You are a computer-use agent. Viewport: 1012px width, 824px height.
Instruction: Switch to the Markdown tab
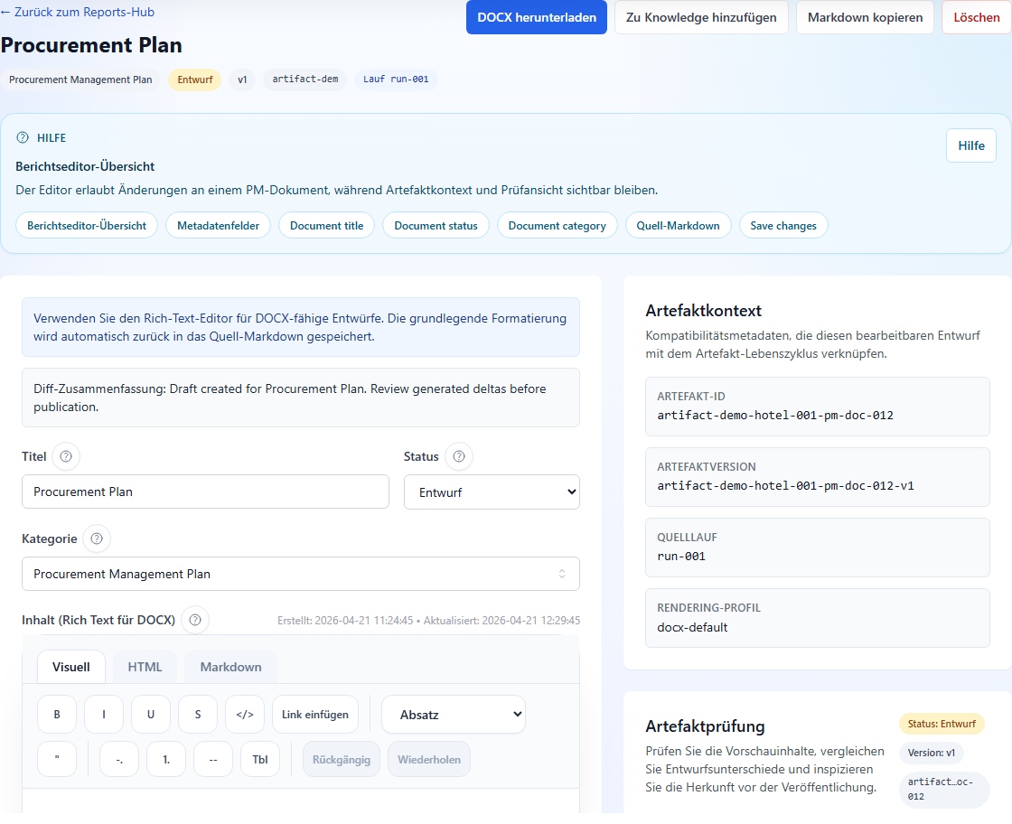tap(230, 666)
